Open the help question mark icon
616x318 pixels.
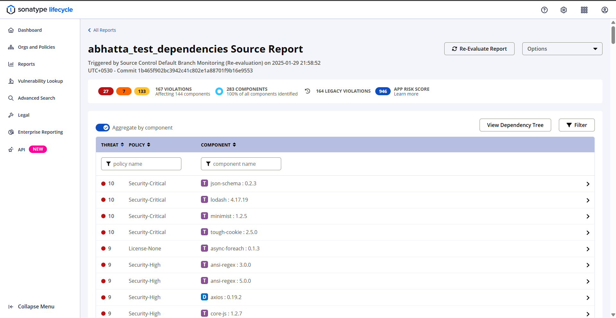click(x=544, y=10)
